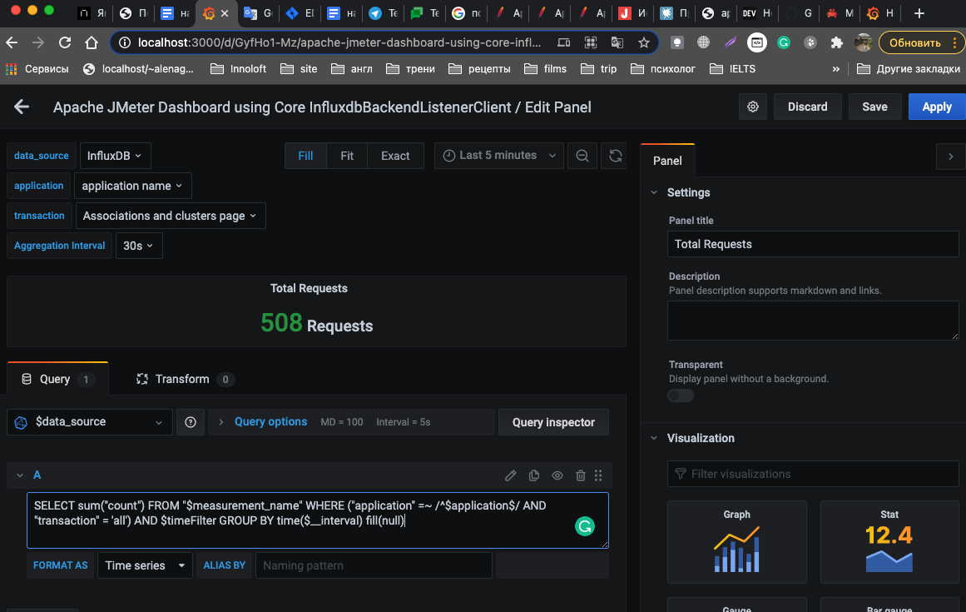Click the drag handle on query A row

tap(598, 475)
